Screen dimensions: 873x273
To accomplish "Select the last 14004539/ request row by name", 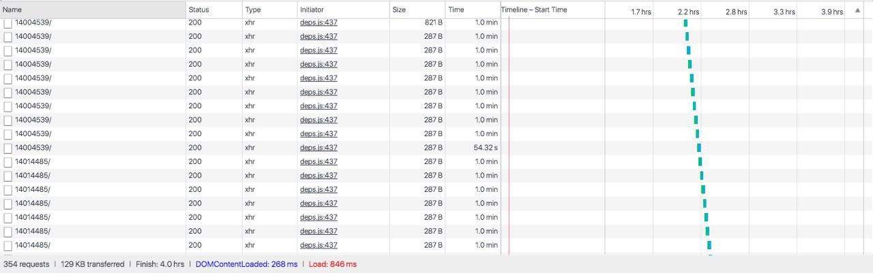I will click(33, 148).
